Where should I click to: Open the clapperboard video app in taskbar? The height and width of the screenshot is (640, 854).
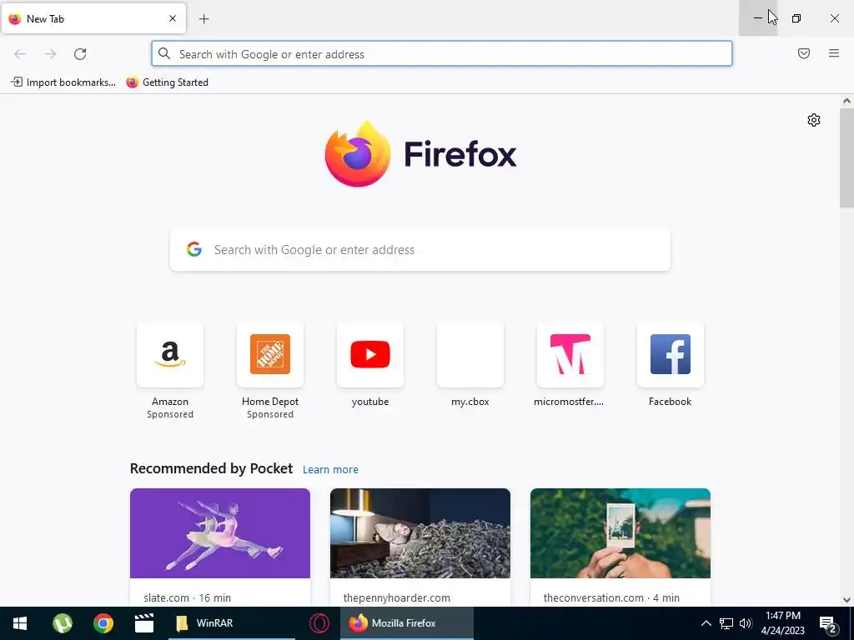click(x=143, y=623)
